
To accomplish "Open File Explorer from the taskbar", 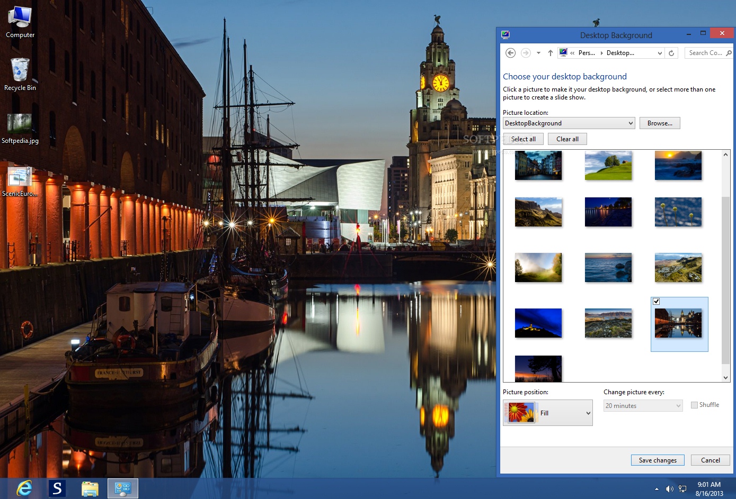I will pos(90,488).
